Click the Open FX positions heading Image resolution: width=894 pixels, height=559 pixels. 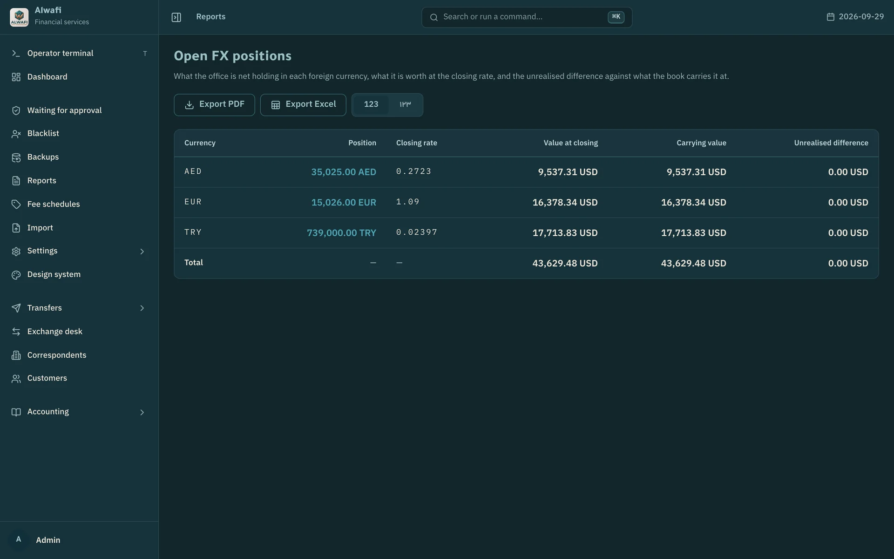click(x=232, y=56)
